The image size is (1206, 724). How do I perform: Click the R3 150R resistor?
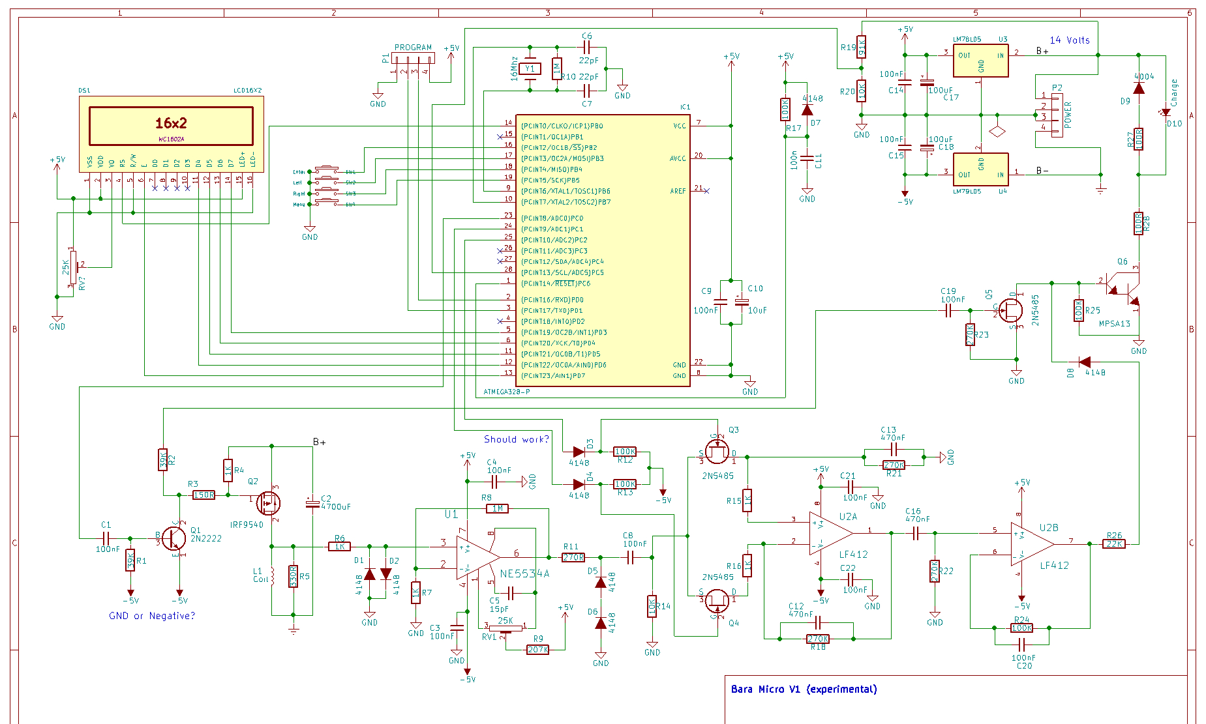(x=204, y=495)
